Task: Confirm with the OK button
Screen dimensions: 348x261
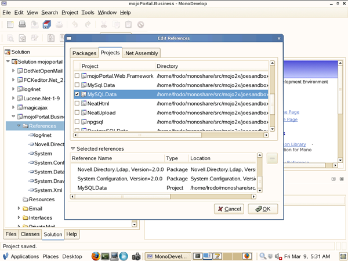Action: tap(263, 209)
